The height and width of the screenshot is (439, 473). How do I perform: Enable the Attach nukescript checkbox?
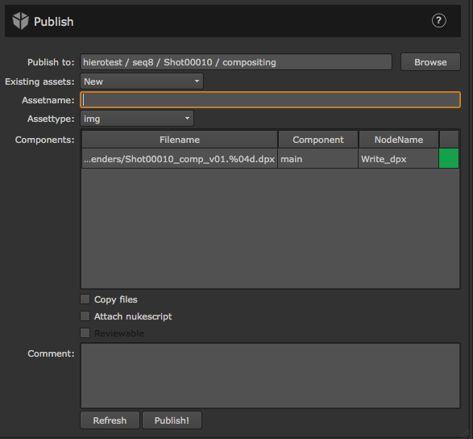click(x=85, y=316)
